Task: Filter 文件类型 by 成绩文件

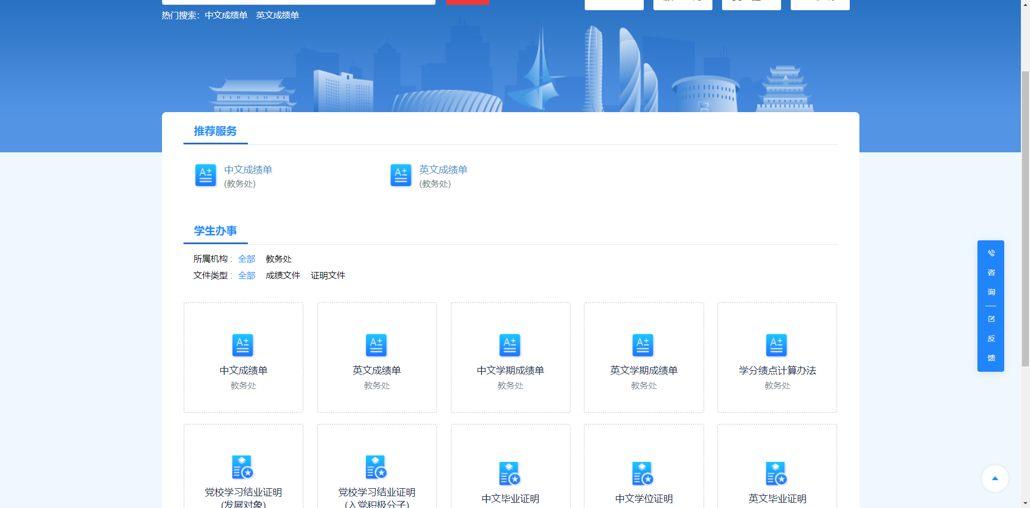Action: click(x=283, y=276)
